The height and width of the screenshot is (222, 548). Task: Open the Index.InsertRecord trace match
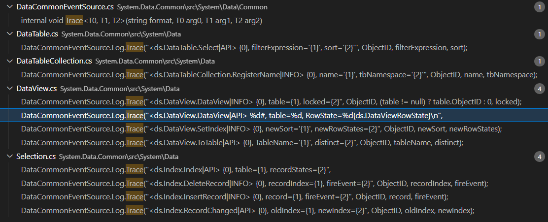235,197
